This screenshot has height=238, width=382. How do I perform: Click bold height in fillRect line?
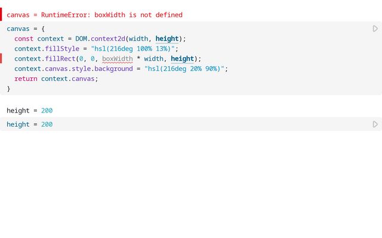(x=182, y=59)
